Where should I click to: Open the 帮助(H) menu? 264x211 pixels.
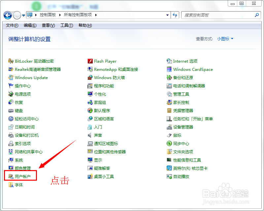[85, 25]
